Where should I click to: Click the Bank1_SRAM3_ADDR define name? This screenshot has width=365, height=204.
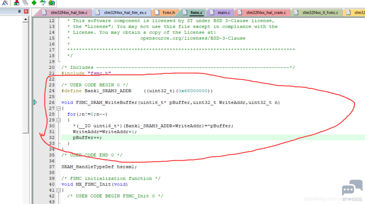pos(108,91)
